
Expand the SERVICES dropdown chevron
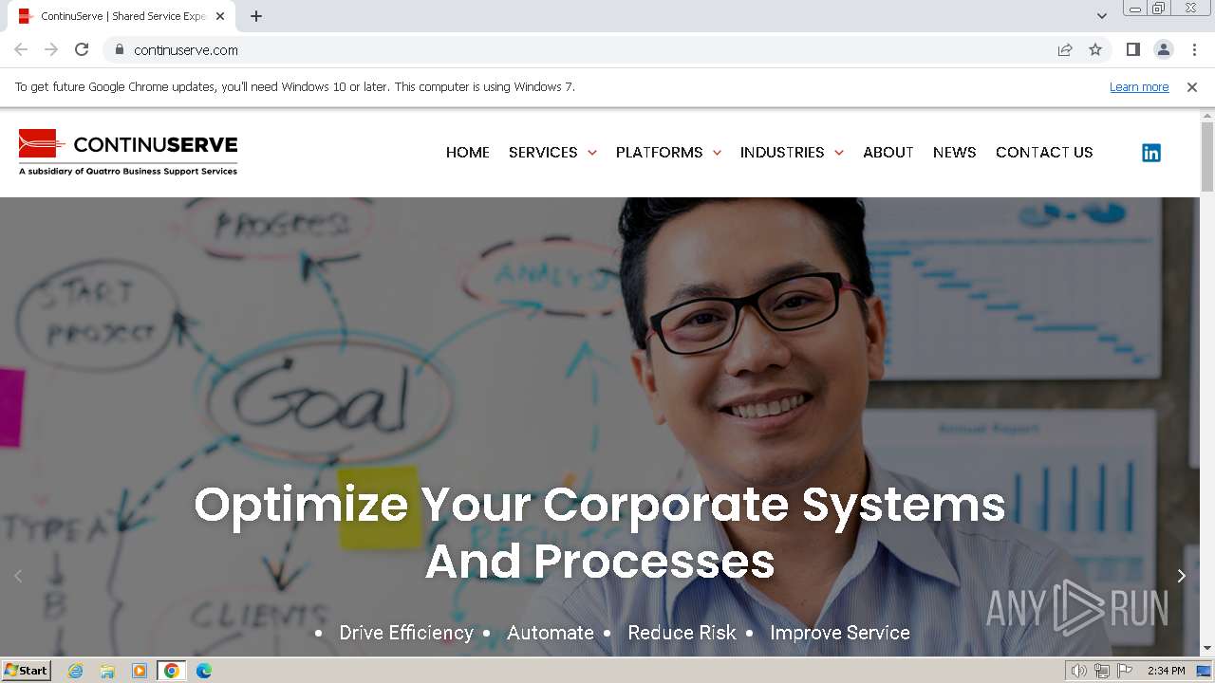pyautogui.click(x=592, y=153)
